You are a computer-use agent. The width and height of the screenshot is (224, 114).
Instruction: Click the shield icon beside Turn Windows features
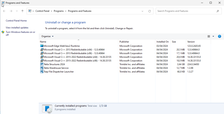(3, 32)
